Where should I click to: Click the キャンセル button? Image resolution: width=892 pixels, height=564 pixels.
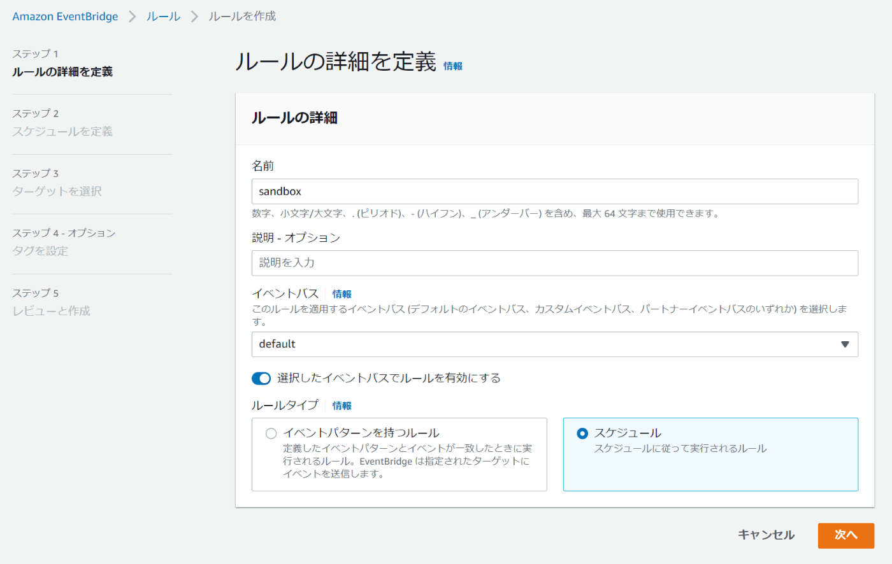click(766, 535)
